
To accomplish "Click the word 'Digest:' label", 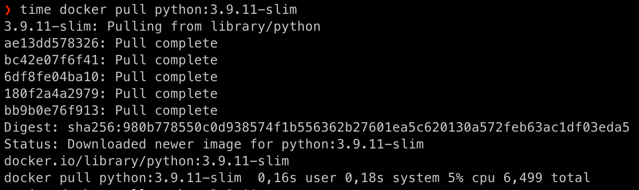I will 32,128.
